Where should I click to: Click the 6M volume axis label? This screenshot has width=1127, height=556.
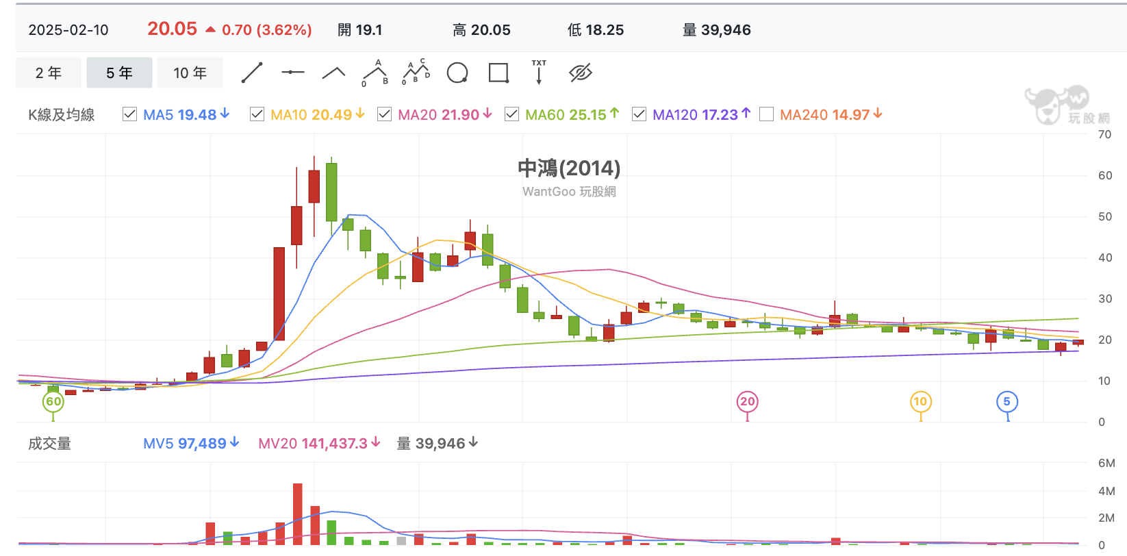point(1106,463)
